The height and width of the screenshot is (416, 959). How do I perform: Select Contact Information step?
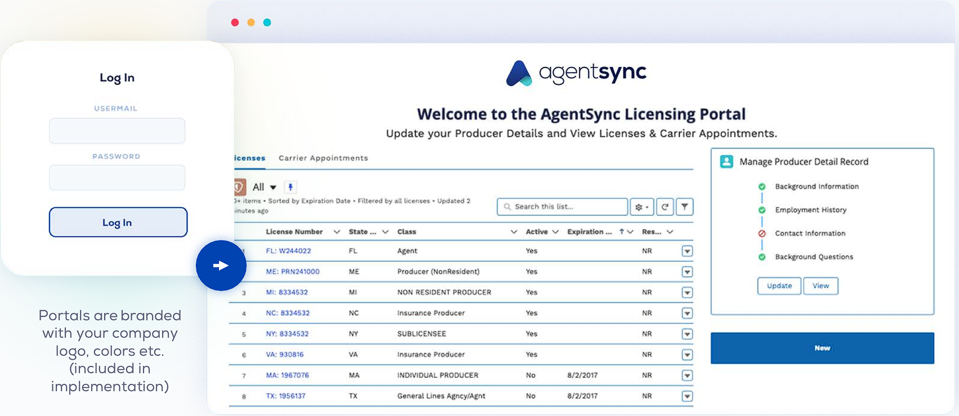point(810,234)
